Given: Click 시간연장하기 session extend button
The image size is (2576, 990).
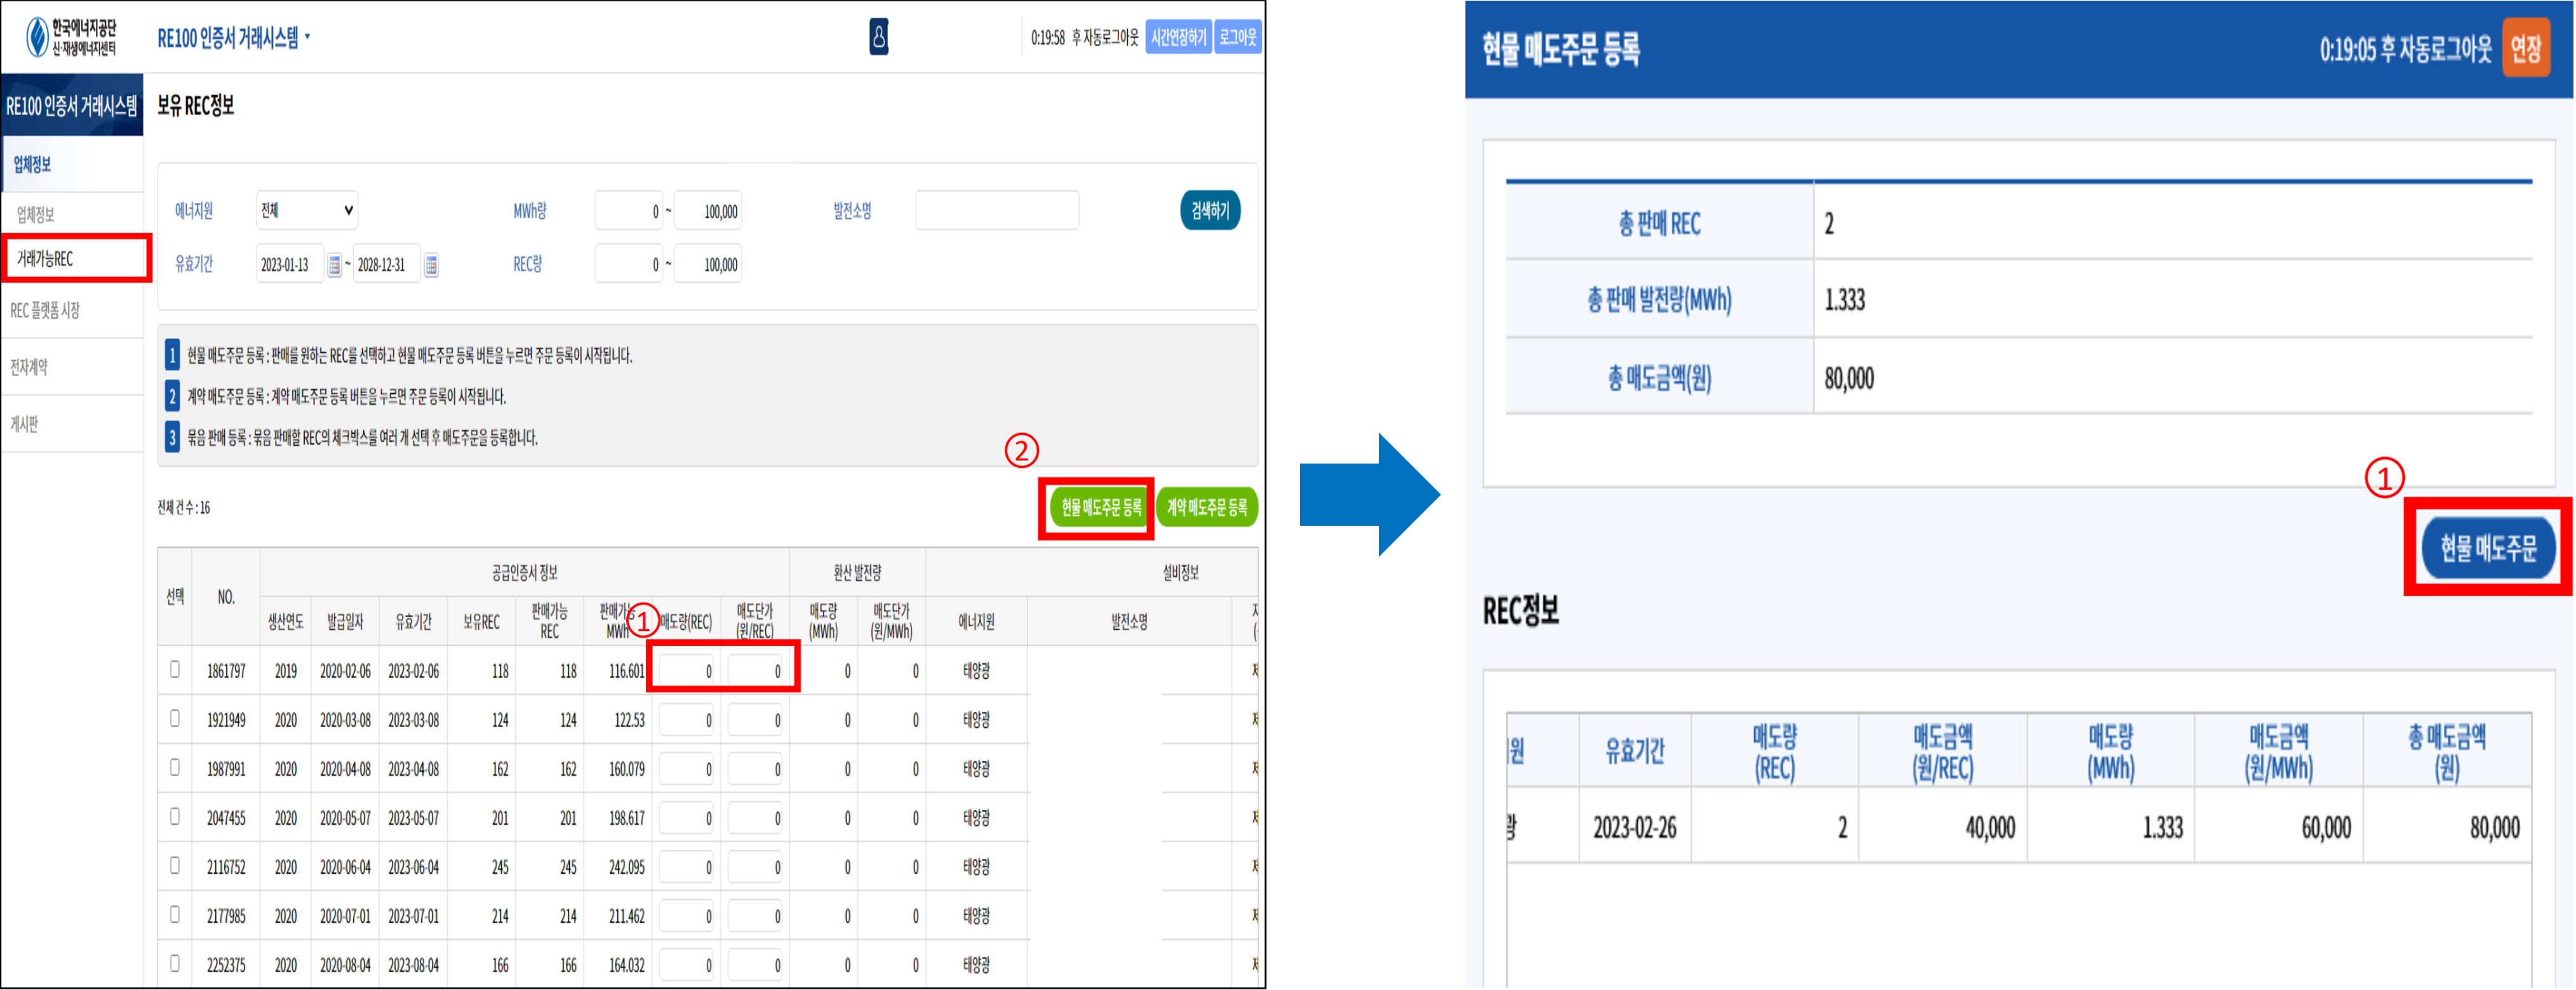Looking at the screenshot, I should click(1178, 37).
